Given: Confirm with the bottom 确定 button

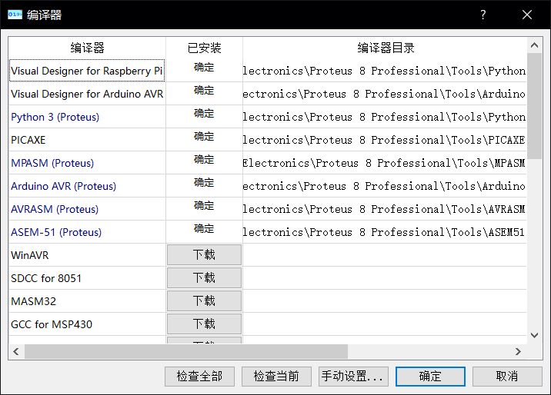Looking at the screenshot, I should (x=430, y=377).
